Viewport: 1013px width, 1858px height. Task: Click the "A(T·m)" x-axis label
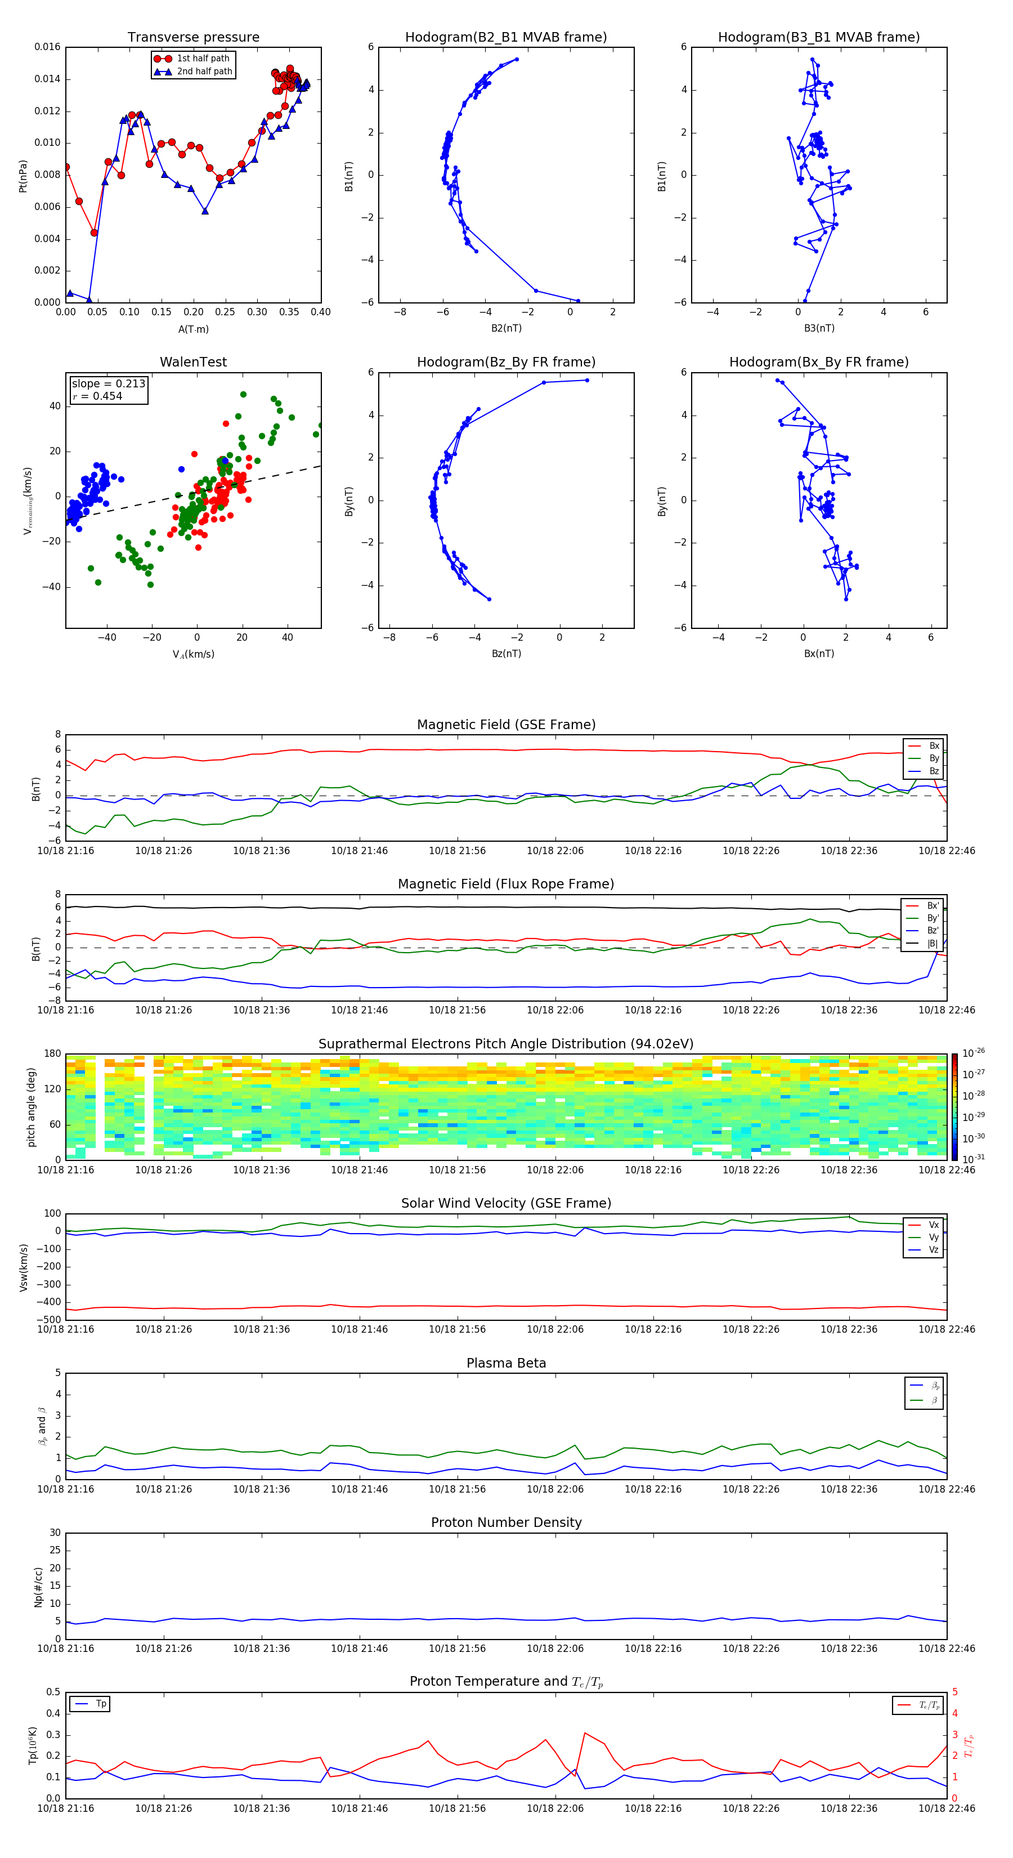pos(193,329)
